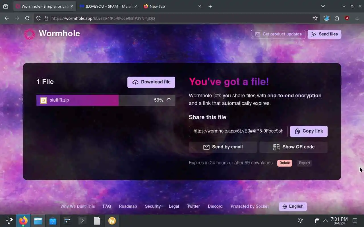Click the Send files button
This screenshot has width=364, height=227.
pyautogui.click(x=324, y=34)
